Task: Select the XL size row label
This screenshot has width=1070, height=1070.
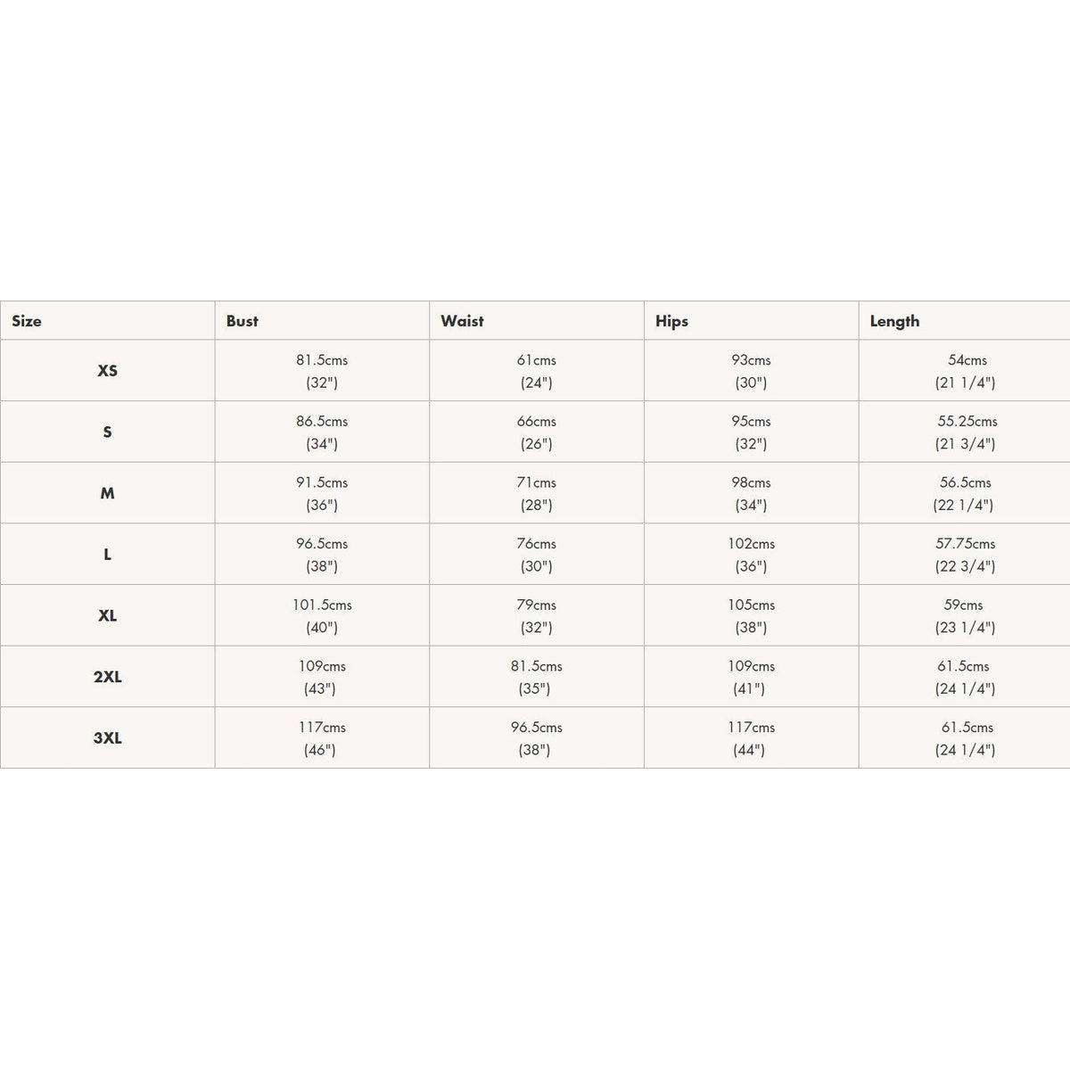Action: tap(107, 616)
